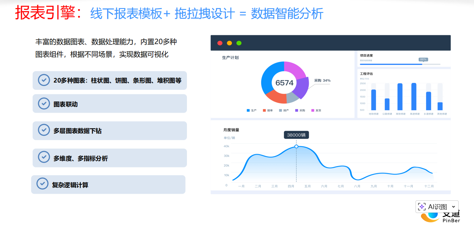Click check icon beside 20多种图表 item
Image resolution: width=474 pixels, height=228 pixels.
[x=44, y=80]
